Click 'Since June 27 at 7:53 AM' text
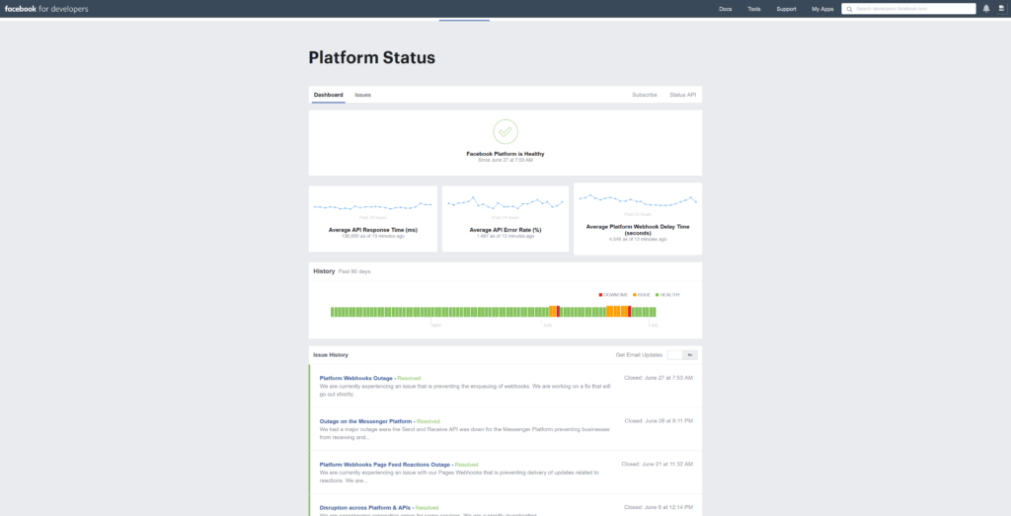Image resolution: width=1011 pixels, height=516 pixels. pos(505,160)
